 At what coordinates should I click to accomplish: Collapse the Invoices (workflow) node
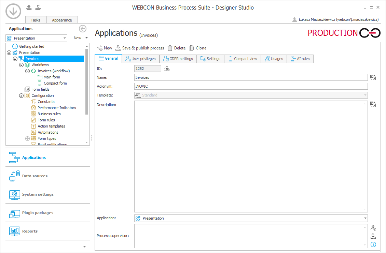pyautogui.click(x=27, y=71)
